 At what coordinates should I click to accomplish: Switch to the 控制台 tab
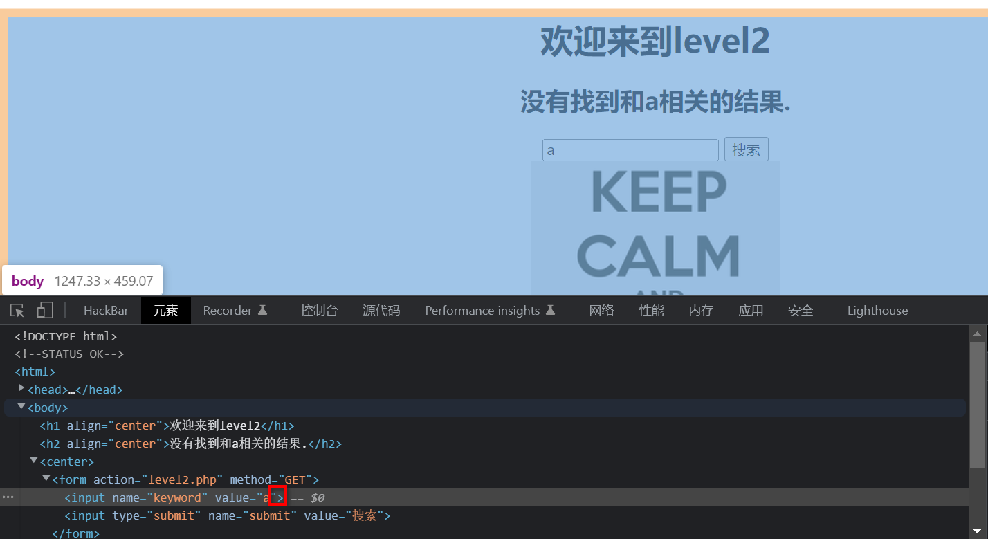(x=319, y=310)
